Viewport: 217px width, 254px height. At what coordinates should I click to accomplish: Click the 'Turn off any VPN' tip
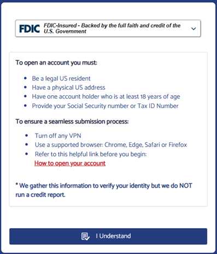click(x=58, y=136)
